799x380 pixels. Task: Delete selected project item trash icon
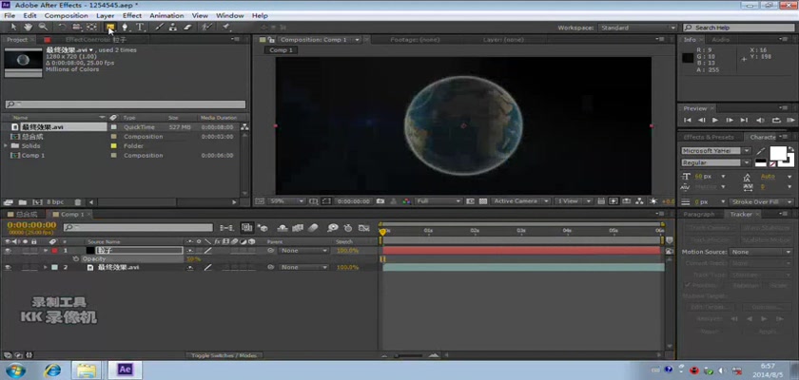pos(77,202)
